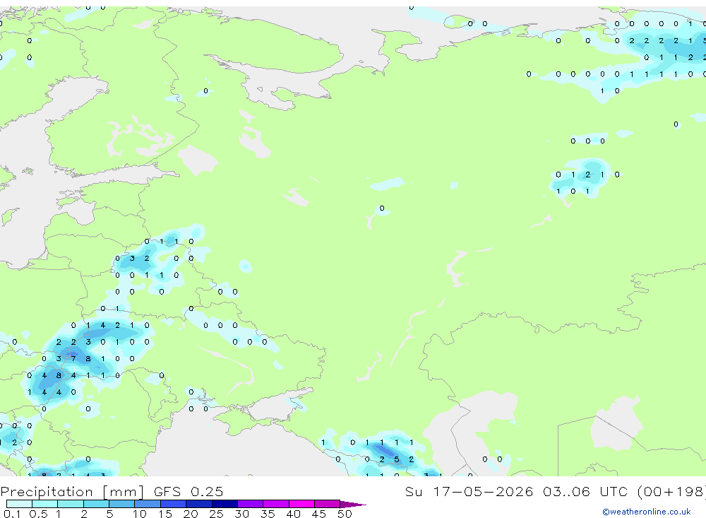Viewport: 706px width, 518px height.
Task: Click the legend label "30"
Action: [241, 514]
